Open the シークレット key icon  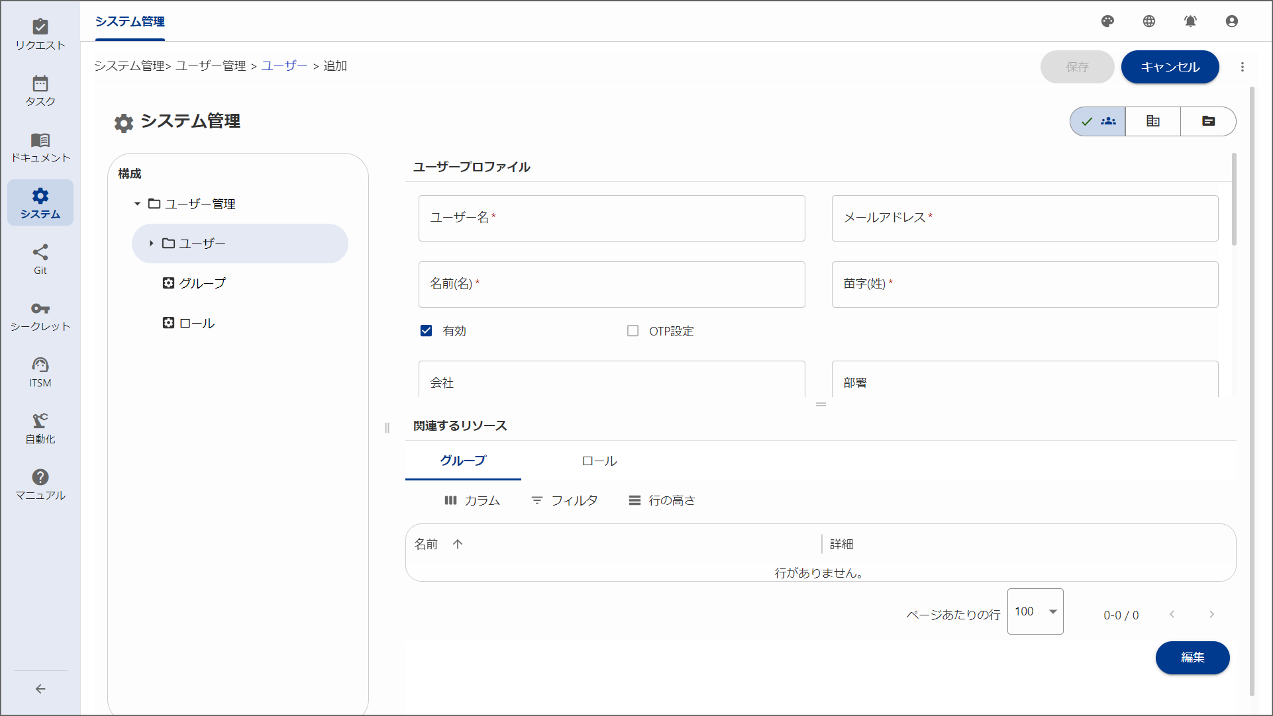tap(40, 308)
